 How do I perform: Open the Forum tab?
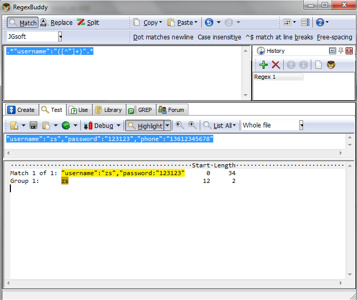pos(172,110)
